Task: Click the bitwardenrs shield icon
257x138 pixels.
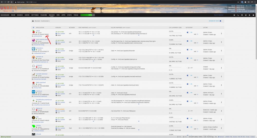Action: coord(33,49)
